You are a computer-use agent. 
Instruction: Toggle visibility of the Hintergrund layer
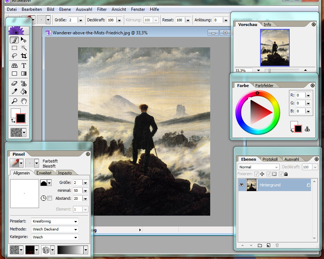[241, 185]
